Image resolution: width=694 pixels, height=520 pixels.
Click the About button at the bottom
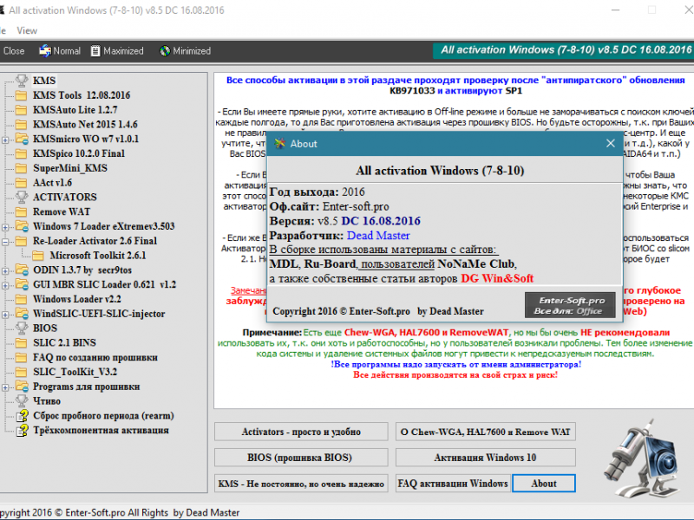pyautogui.click(x=544, y=484)
